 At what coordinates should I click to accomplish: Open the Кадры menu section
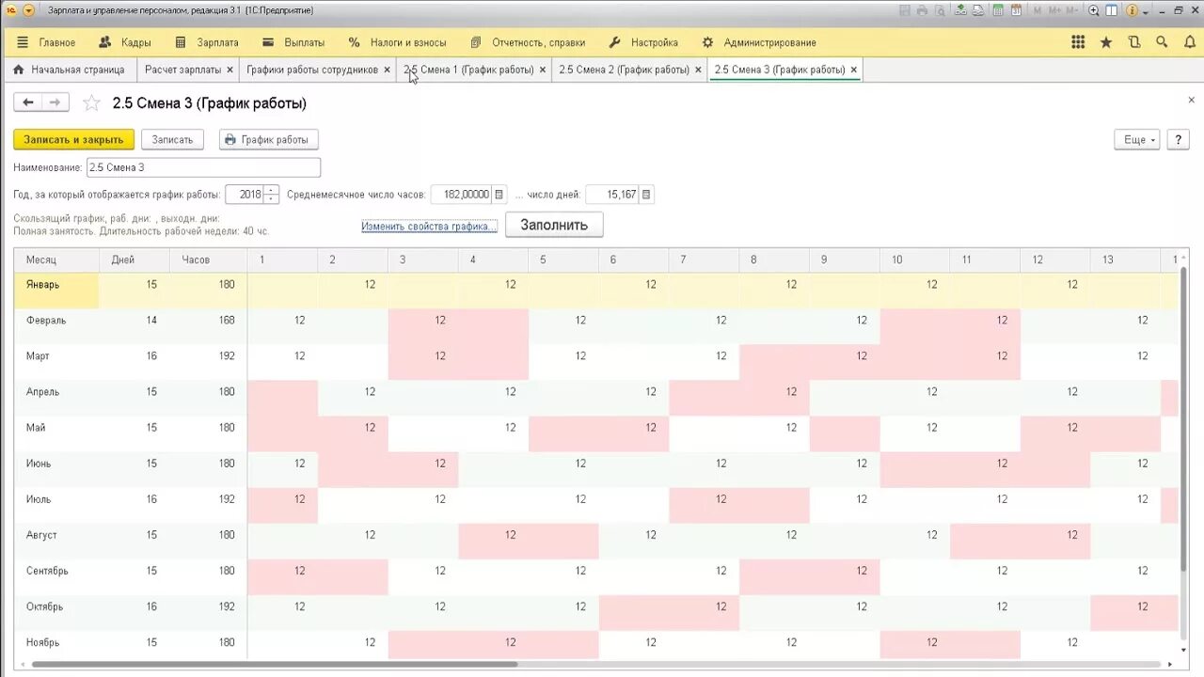[x=135, y=42]
